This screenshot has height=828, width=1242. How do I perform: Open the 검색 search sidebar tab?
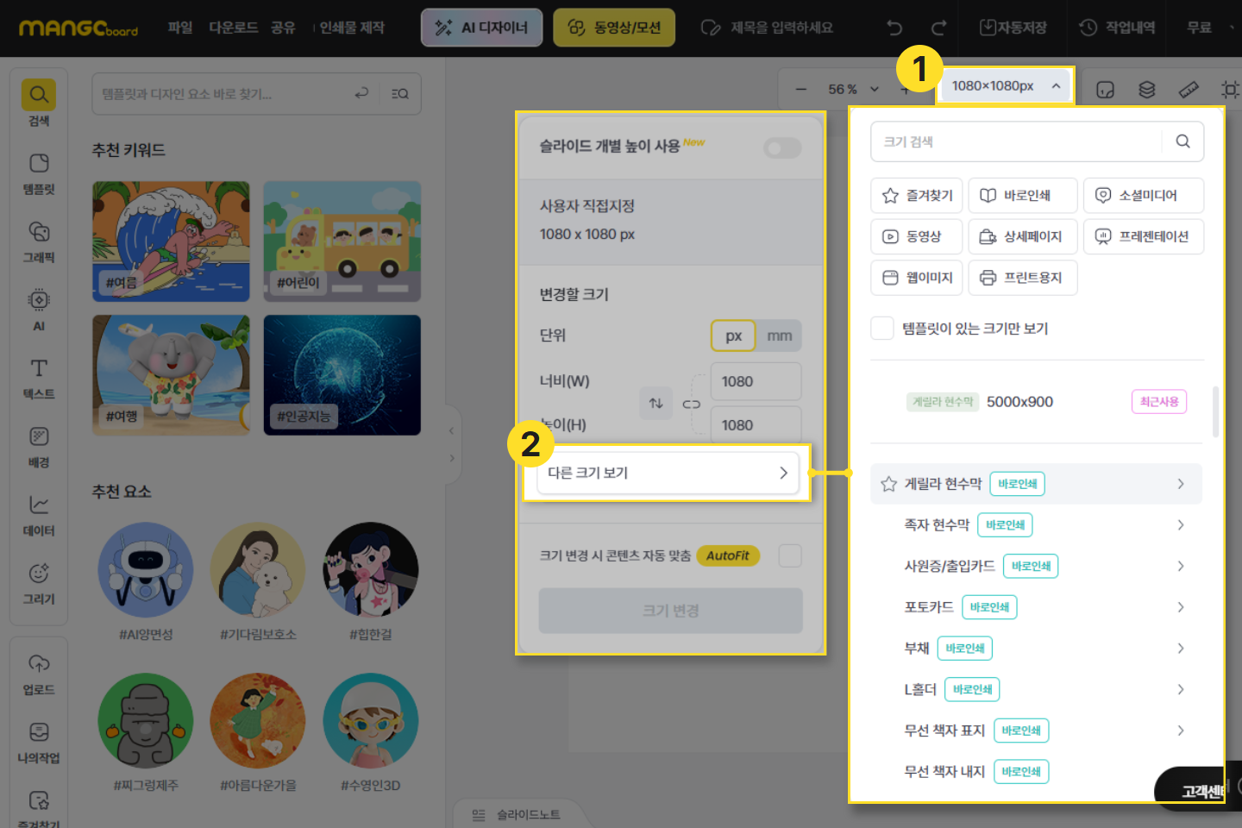coord(39,103)
